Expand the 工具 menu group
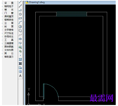Viewport: 118px width, 106px height. [9, 40]
